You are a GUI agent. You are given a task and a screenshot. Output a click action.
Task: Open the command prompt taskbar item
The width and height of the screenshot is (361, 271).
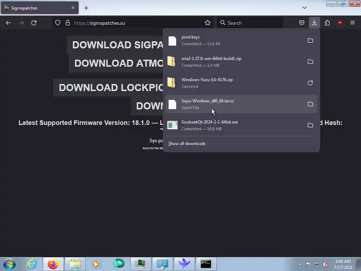pyautogui.click(x=206, y=264)
